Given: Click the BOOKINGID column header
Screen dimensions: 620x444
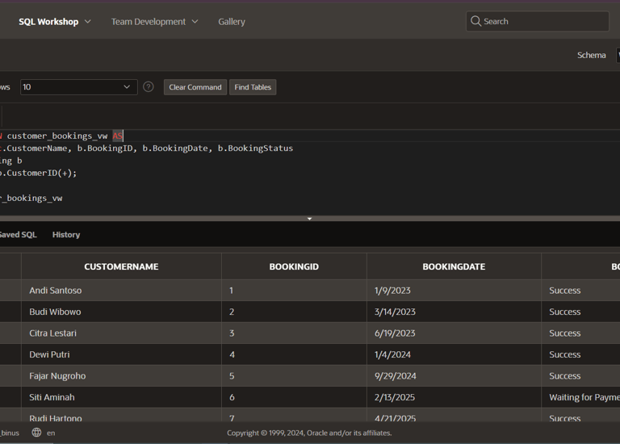Looking at the screenshot, I should pos(294,267).
